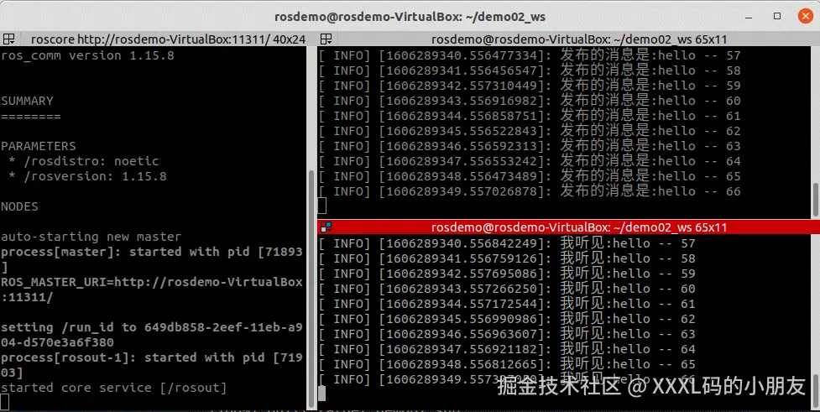
Task: Click the window title rosdemo@rosdemo-VirtualBox: ~/demo02_ws
Action: pyautogui.click(x=410, y=17)
